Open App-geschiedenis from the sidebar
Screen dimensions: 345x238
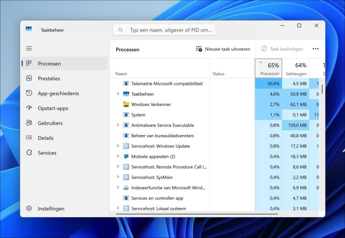click(x=58, y=93)
